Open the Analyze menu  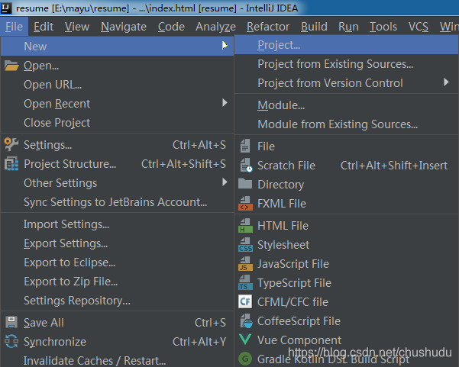click(215, 27)
